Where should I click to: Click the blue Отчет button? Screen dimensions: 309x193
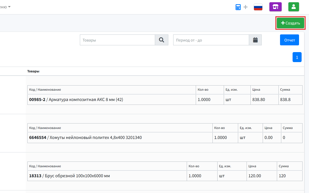[289, 40]
